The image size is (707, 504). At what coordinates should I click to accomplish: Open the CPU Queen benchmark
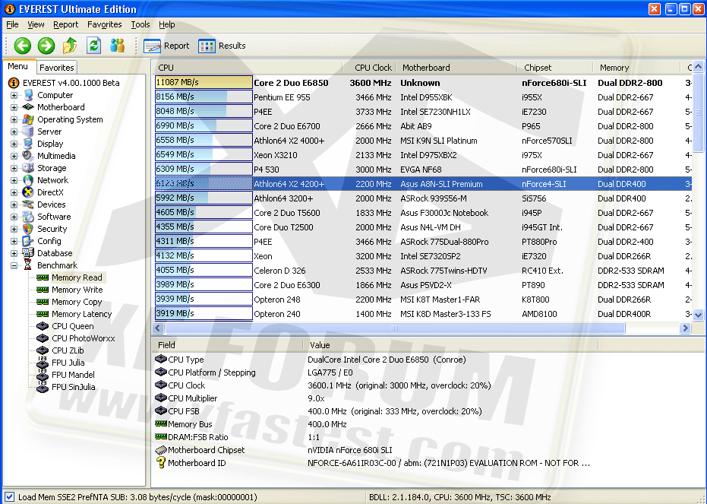[x=73, y=326]
